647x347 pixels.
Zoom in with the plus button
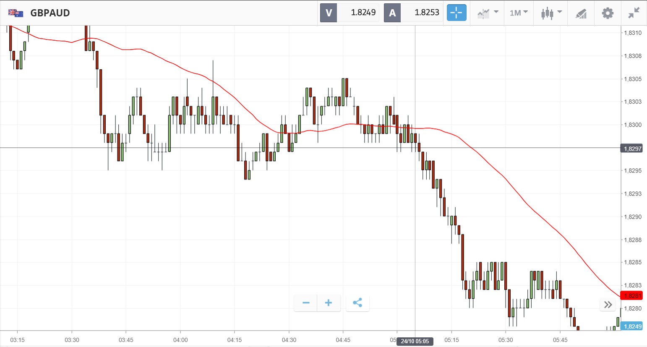329,303
